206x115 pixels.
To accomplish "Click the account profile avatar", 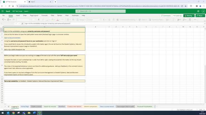I will click(203, 11).
